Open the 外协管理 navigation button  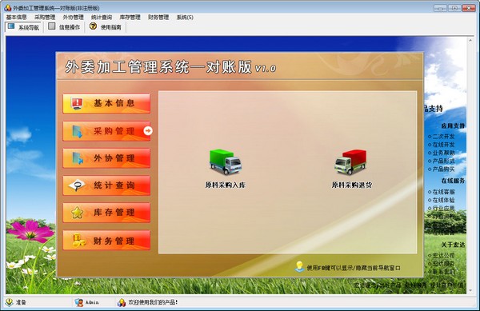106,158
